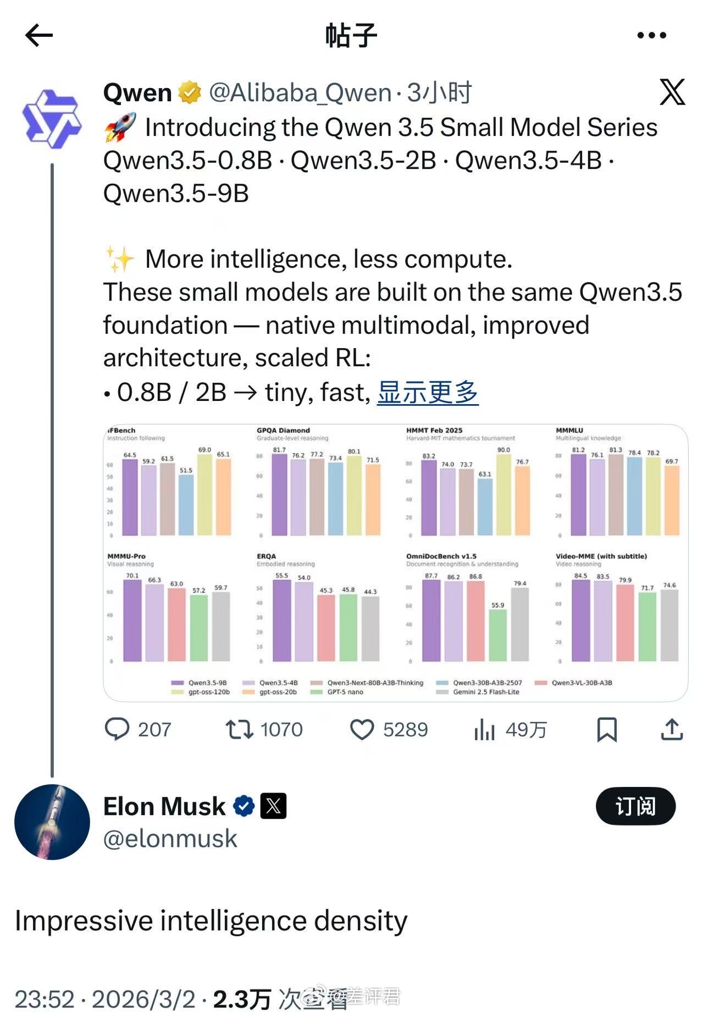Click Elon Musk's rocket avatar
The image size is (703, 1013).
(x=53, y=822)
